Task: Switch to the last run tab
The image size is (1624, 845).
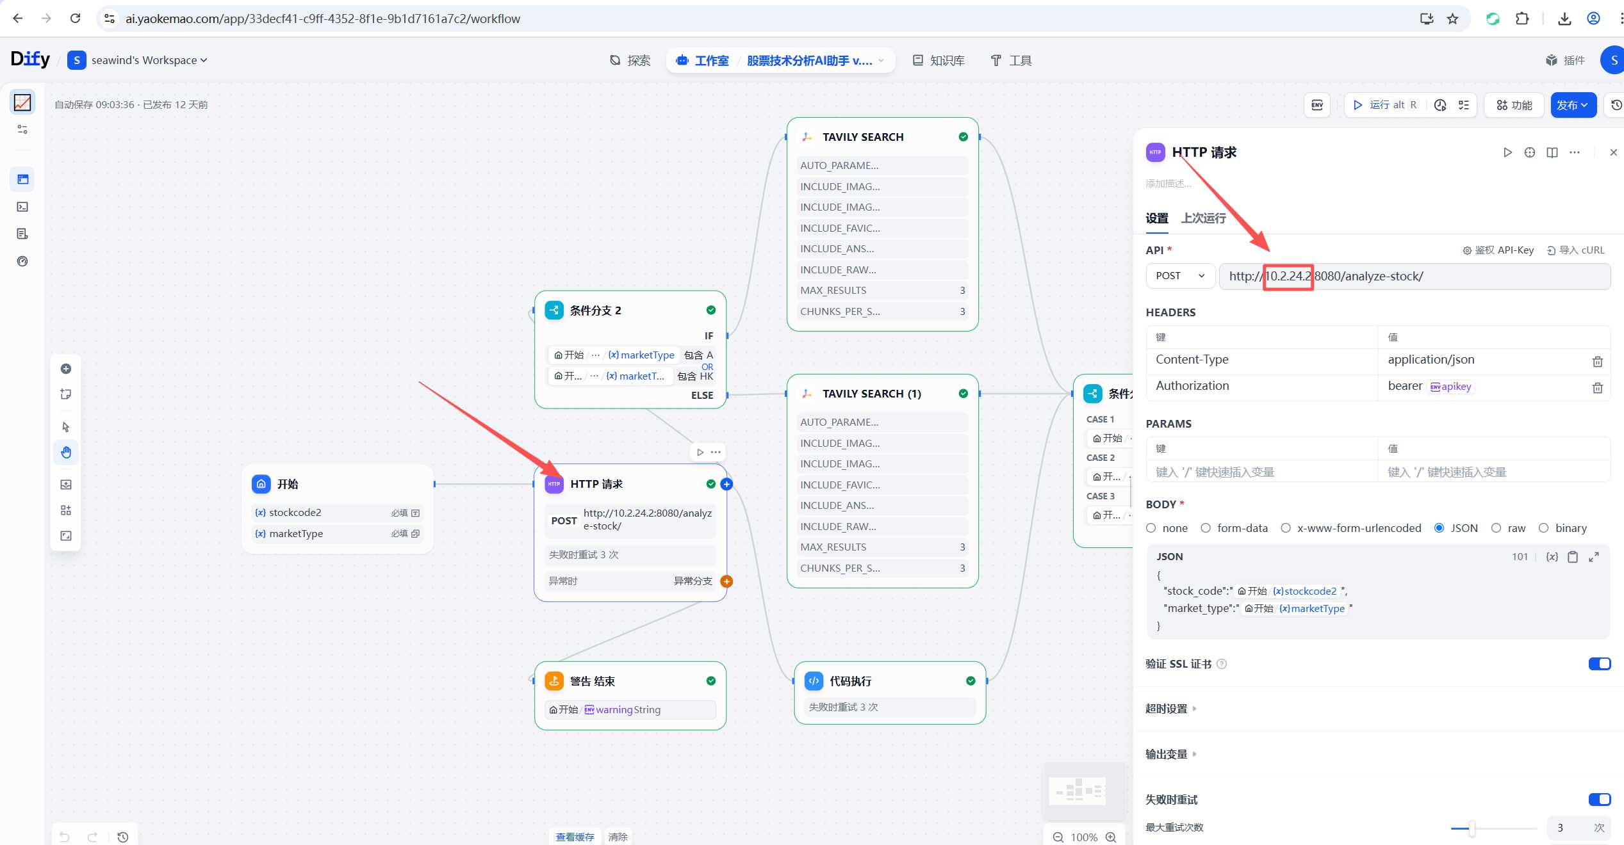Action: pos(1203,218)
